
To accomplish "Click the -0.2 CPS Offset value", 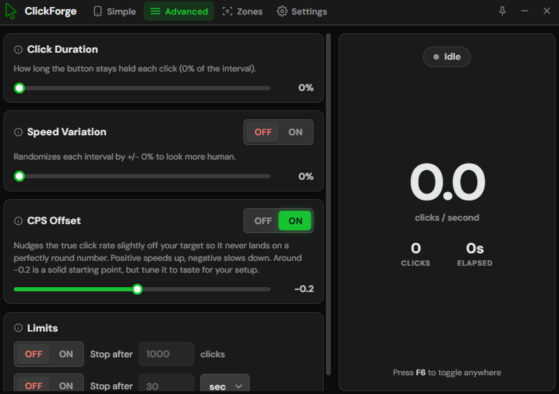I will [x=304, y=289].
